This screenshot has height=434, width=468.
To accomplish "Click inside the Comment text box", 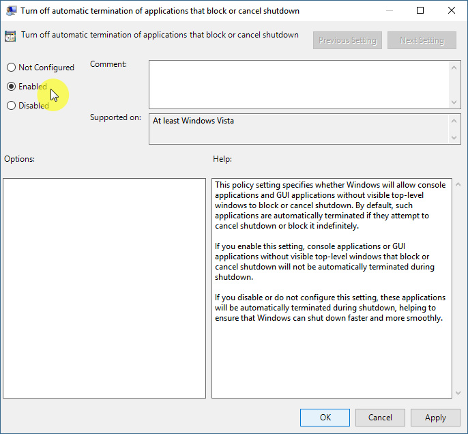I will point(299,84).
